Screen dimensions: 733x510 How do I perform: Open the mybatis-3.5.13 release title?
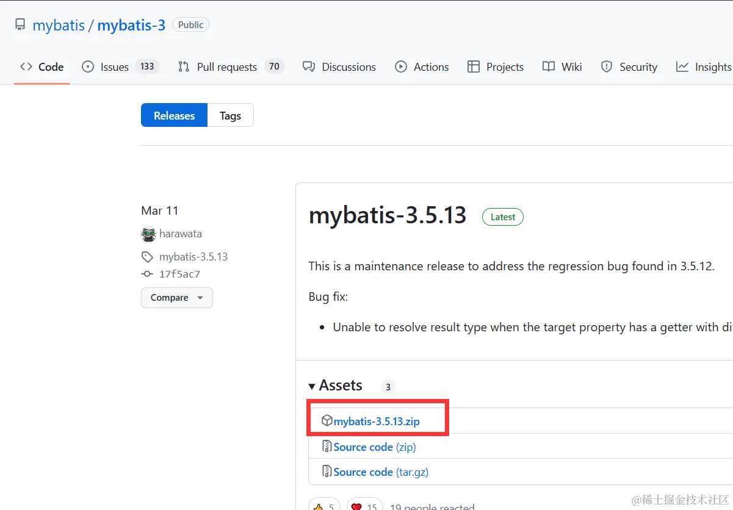pos(388,215)
